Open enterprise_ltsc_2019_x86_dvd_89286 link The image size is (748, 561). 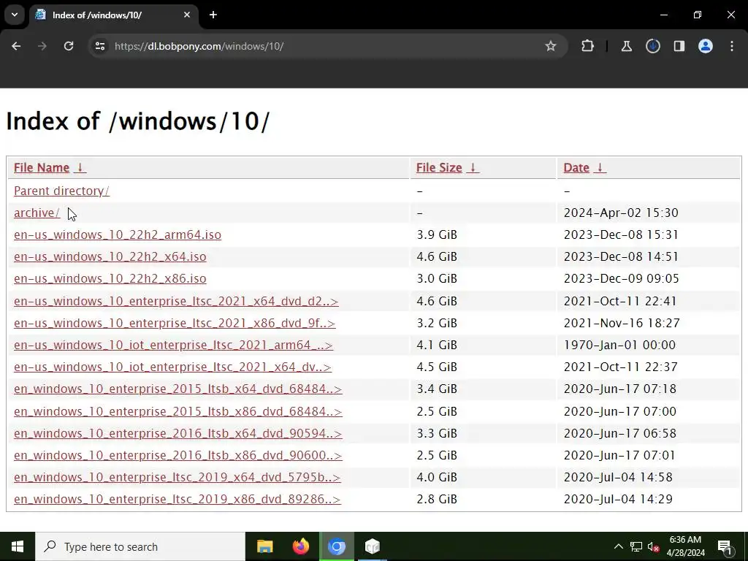point(178,499)
